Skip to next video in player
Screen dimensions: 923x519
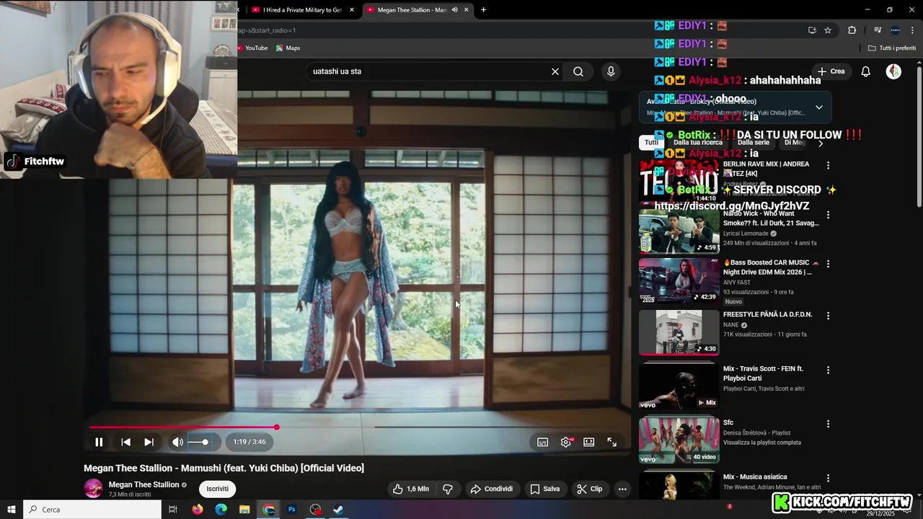pos(149,442)
